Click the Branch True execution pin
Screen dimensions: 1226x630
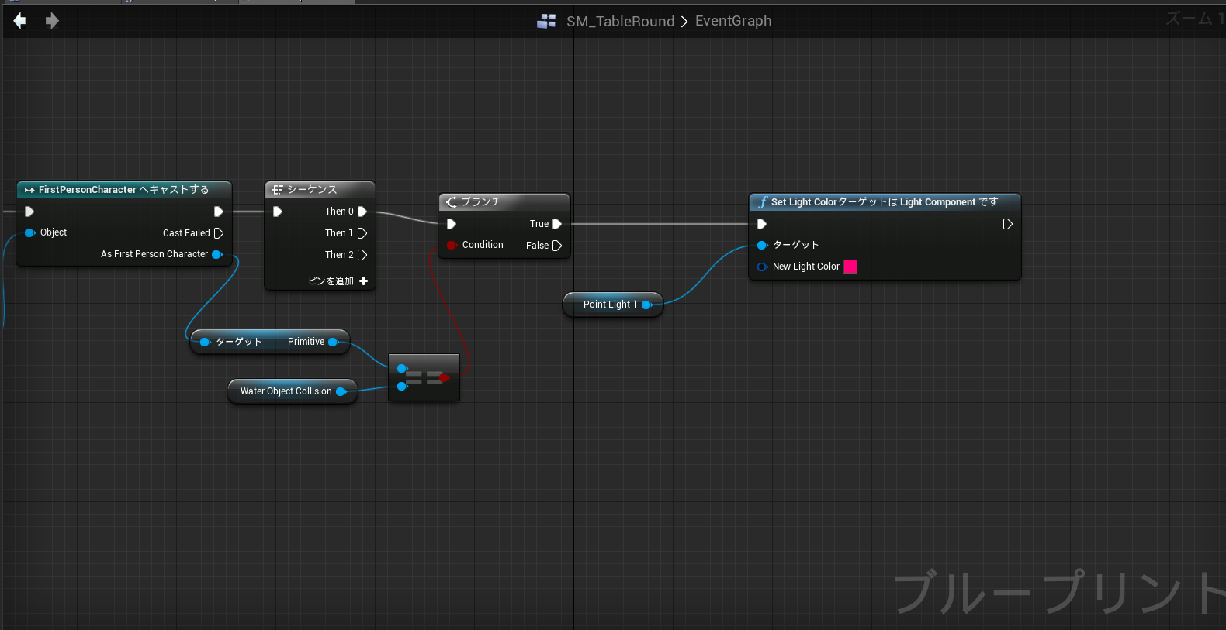[x=557, y=224]
